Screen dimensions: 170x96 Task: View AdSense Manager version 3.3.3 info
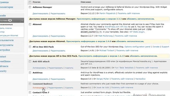coord(99,19)
